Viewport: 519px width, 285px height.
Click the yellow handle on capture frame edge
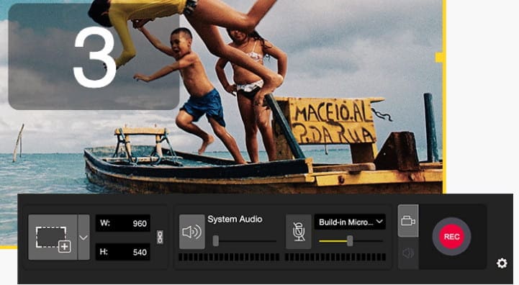click(440, 58)
